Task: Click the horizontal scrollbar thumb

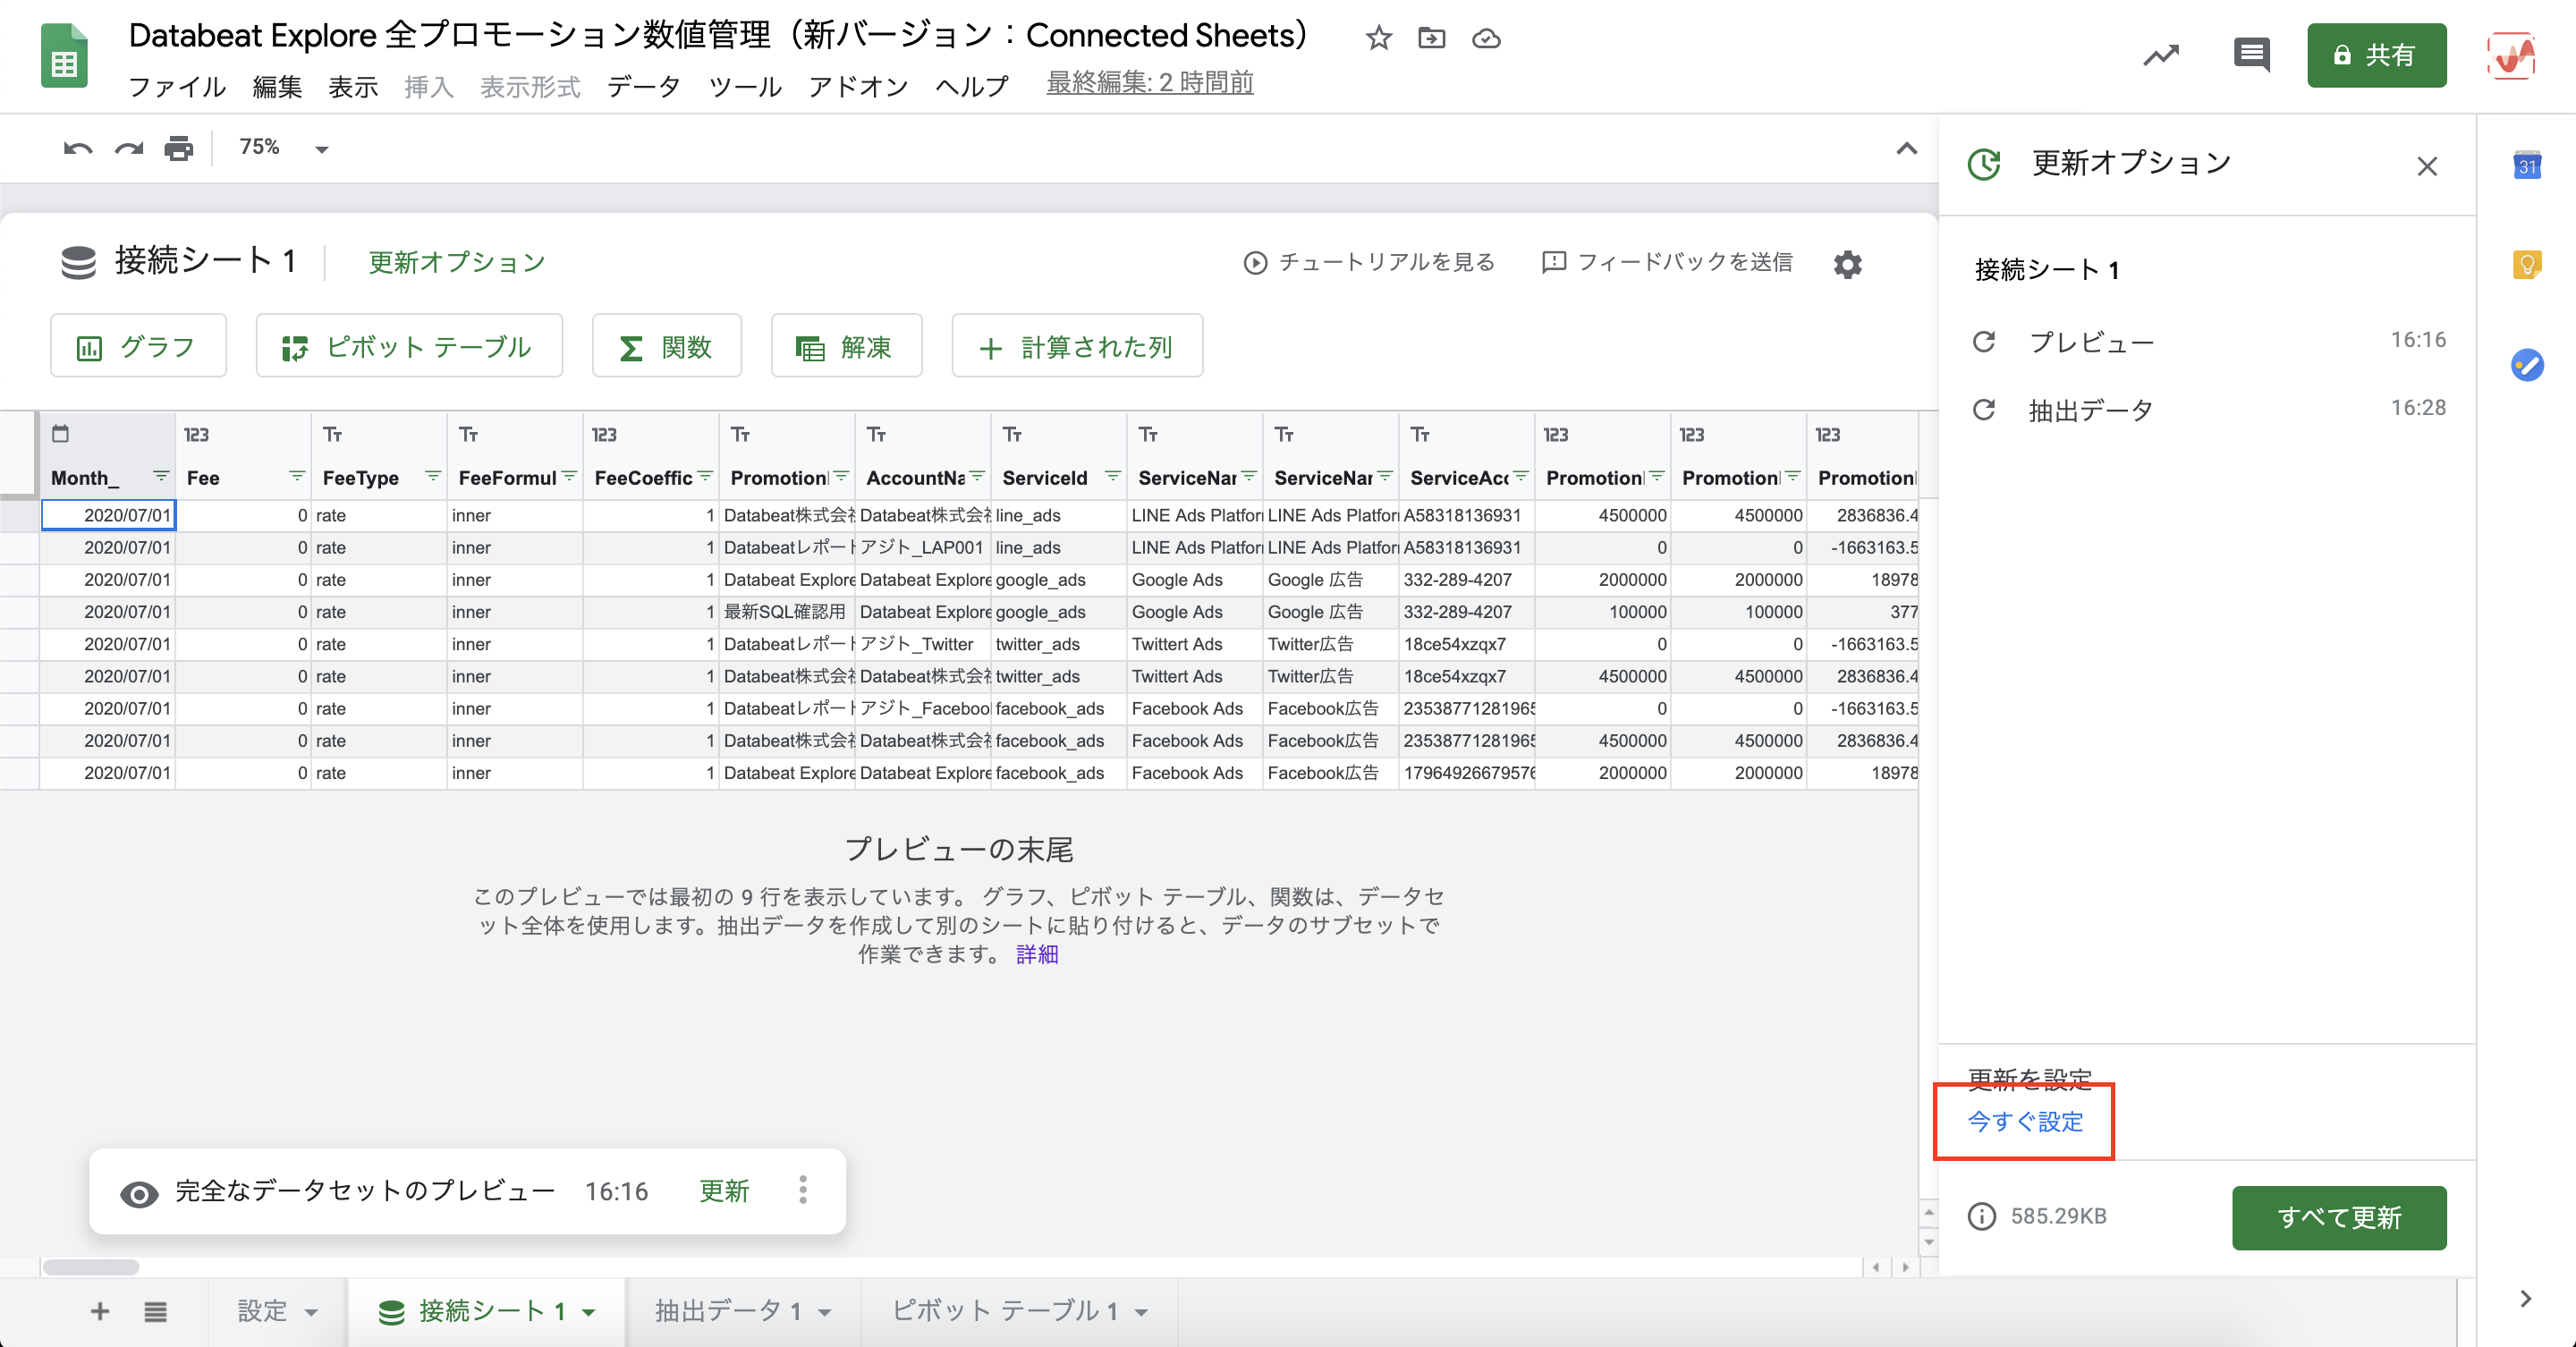Action: 90,1267
